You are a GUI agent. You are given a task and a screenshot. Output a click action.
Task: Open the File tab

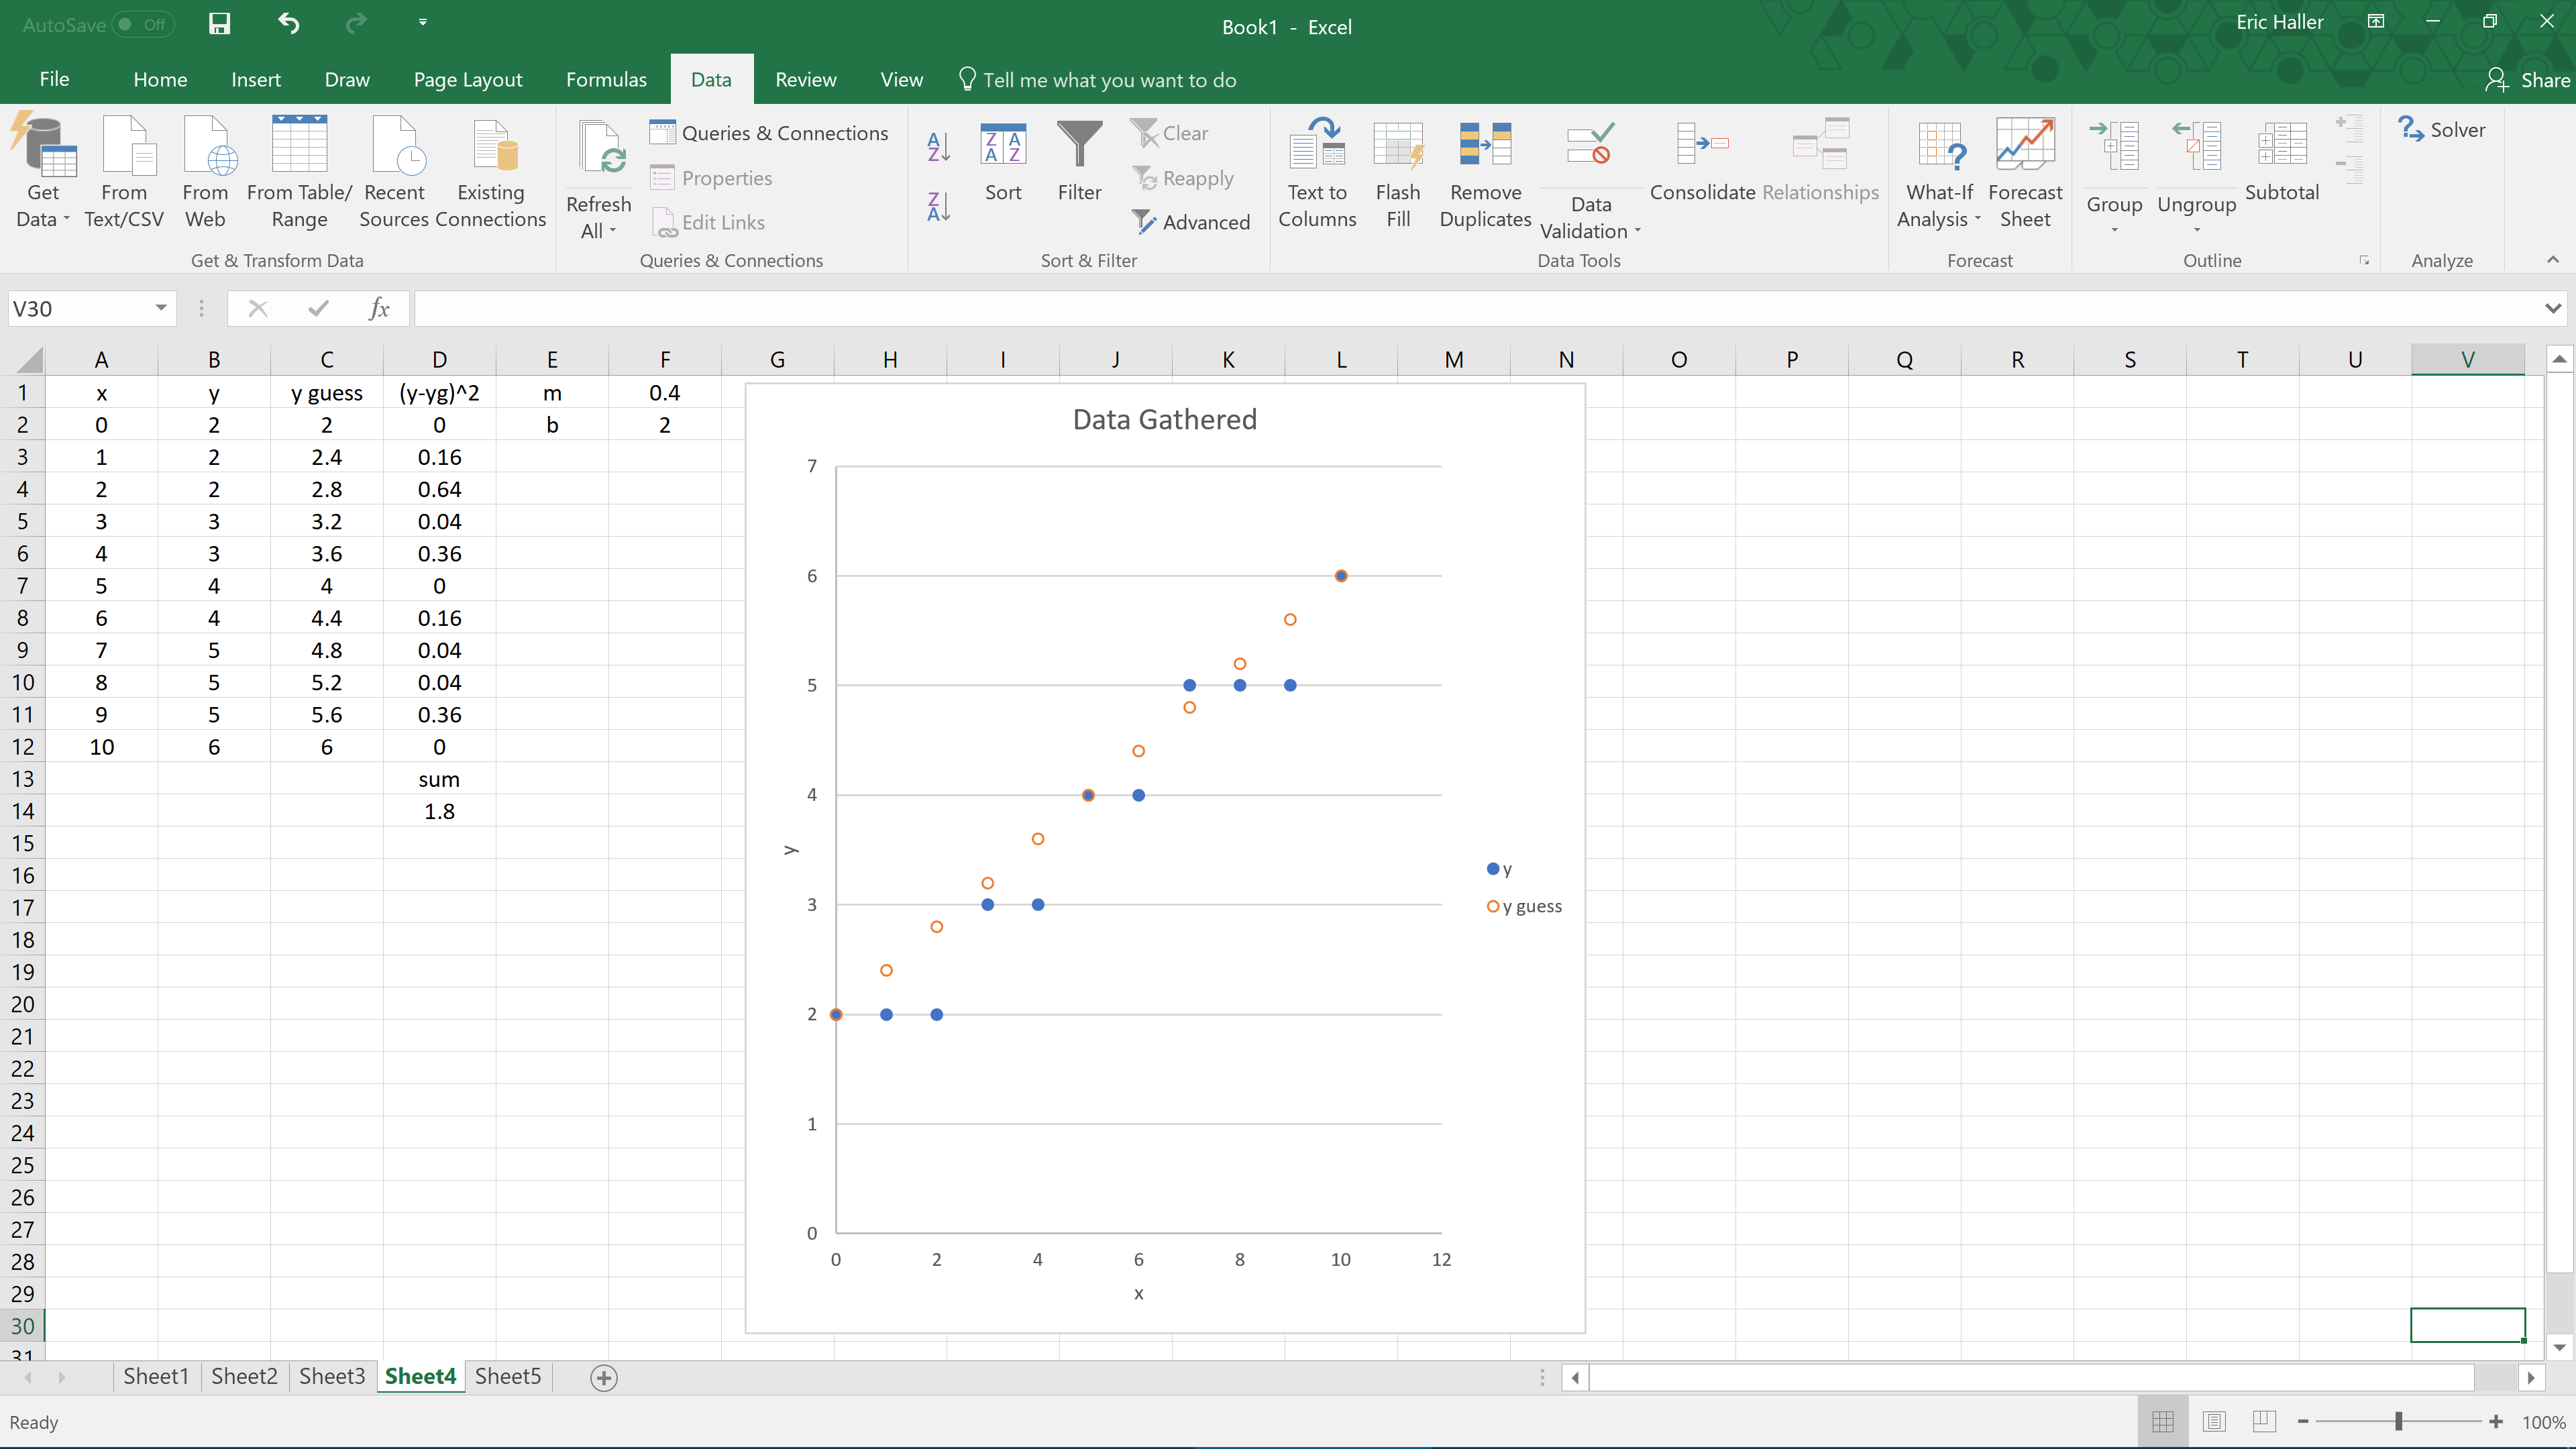click(x=54, y=79)
